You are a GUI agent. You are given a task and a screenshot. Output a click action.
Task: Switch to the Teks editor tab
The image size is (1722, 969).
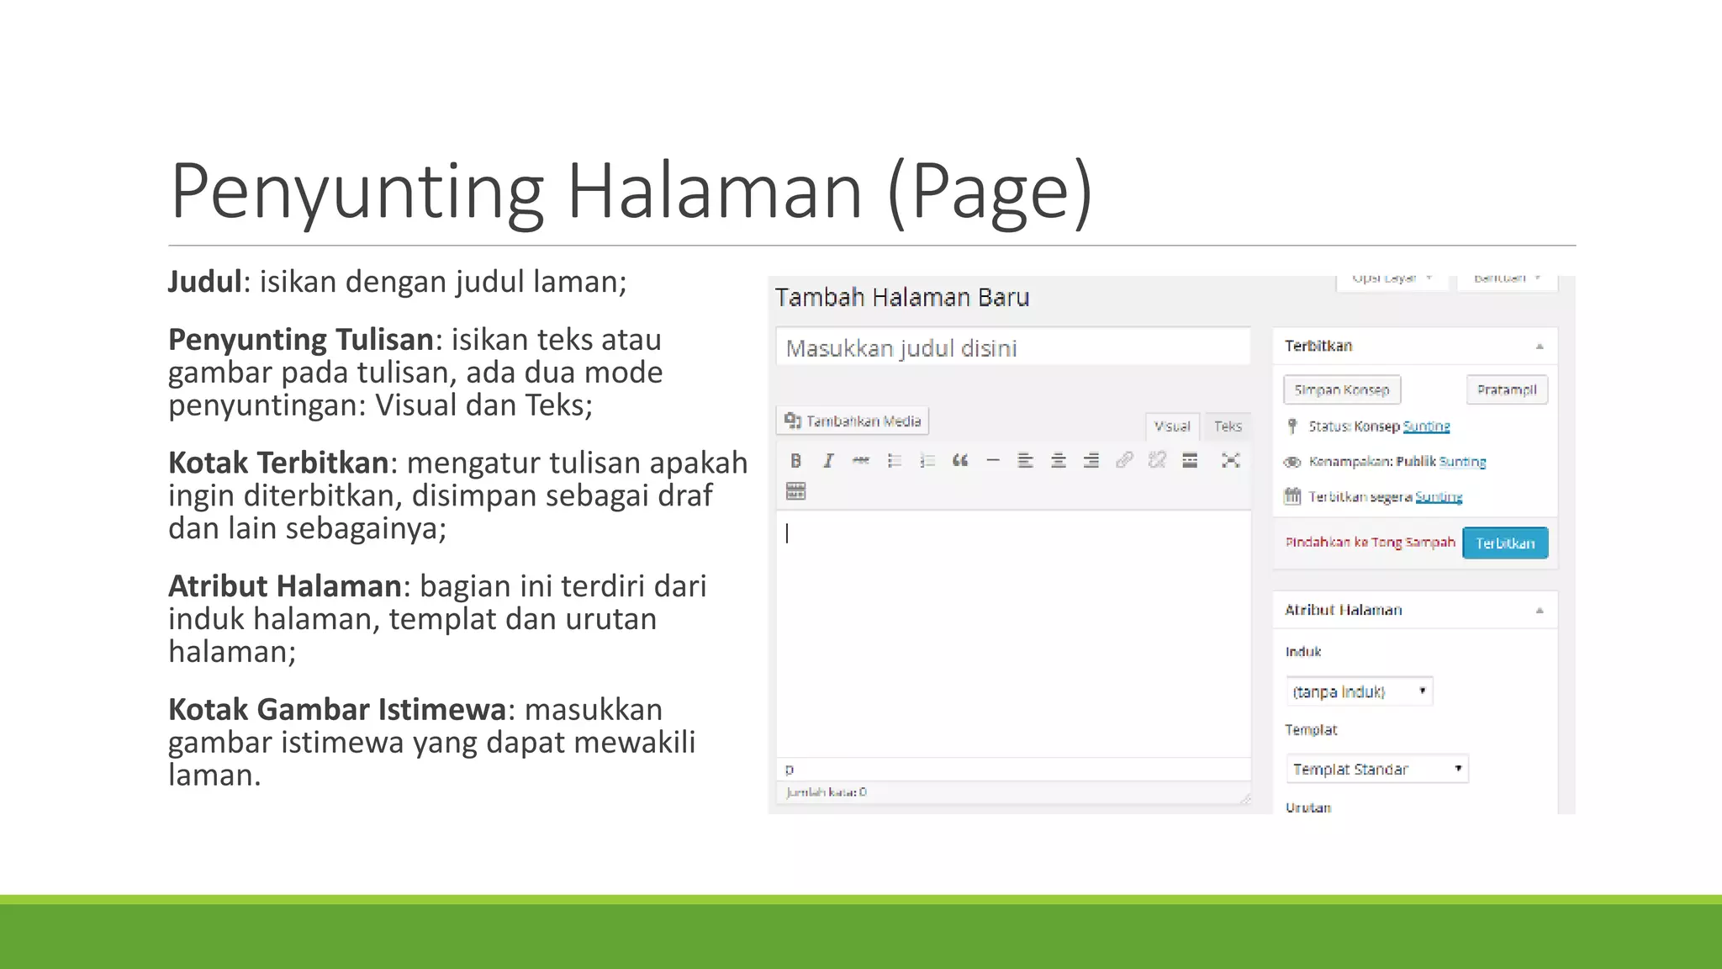click(x=1228, y=426)
